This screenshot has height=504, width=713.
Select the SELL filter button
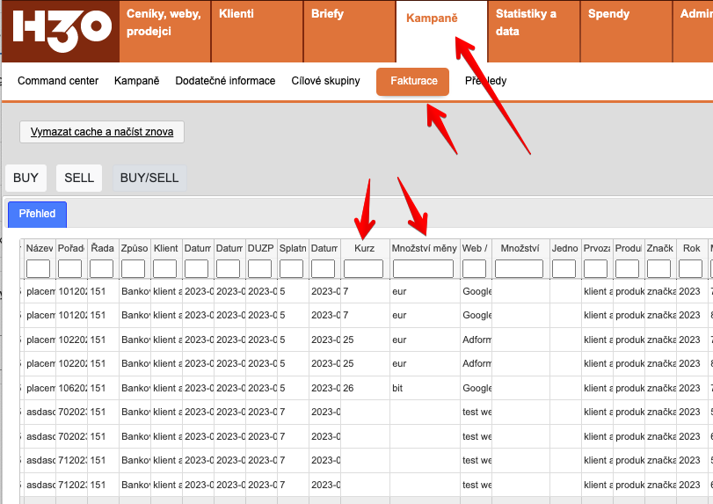click(79, 178)
